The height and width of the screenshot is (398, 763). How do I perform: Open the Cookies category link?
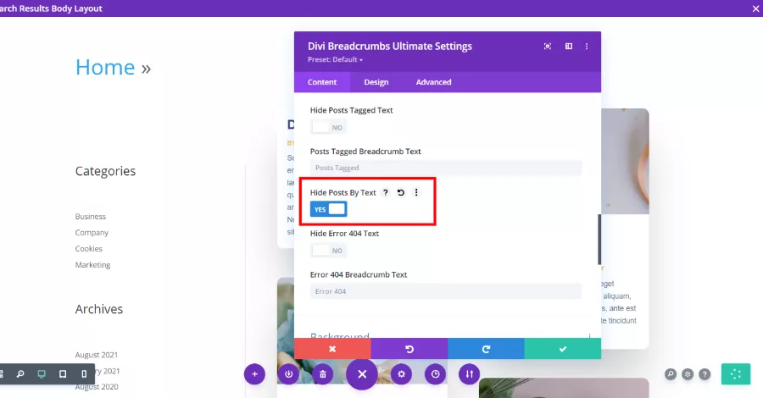click(x=88, y=248)
